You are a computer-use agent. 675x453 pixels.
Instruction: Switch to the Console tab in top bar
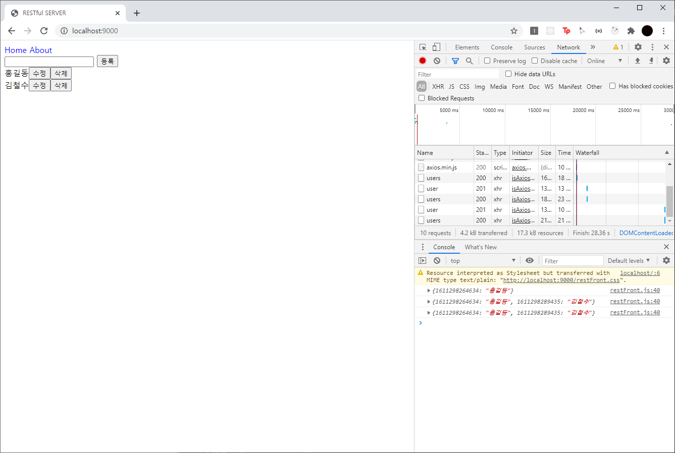click(x=501, y=47)
